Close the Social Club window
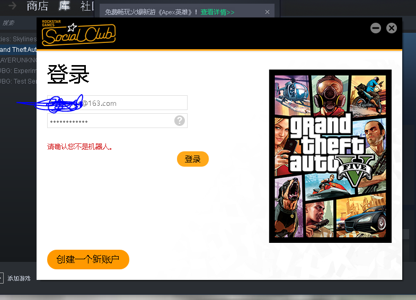Screen dimensions: 416x300 click(392, 28)
